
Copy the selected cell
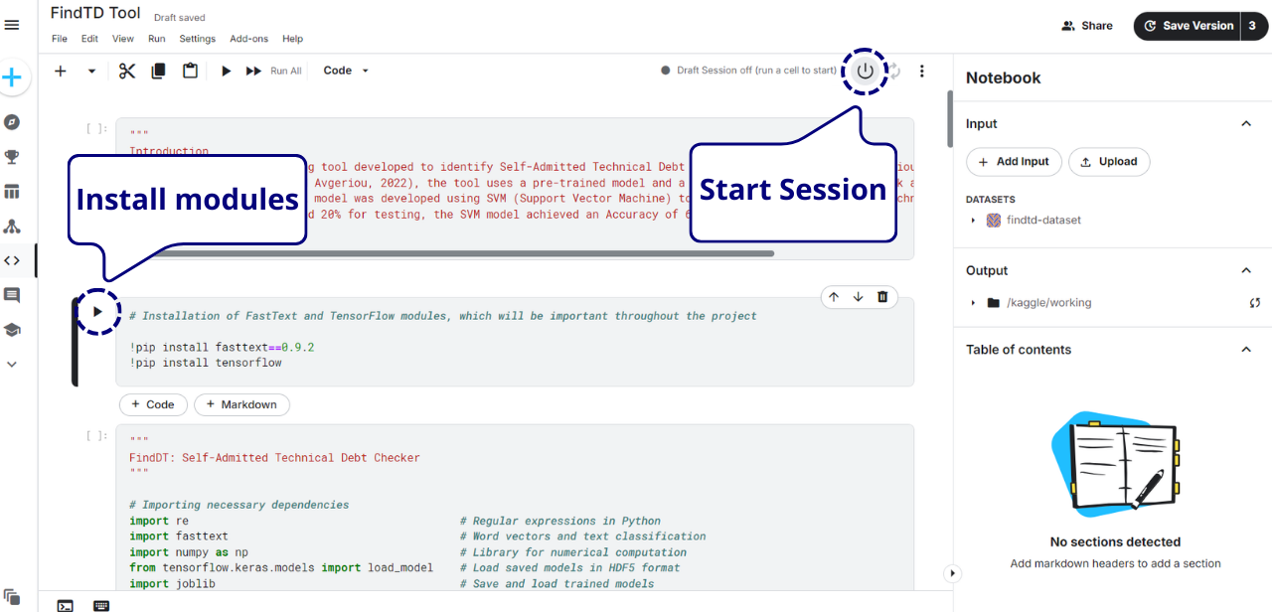tap(158, 71)
